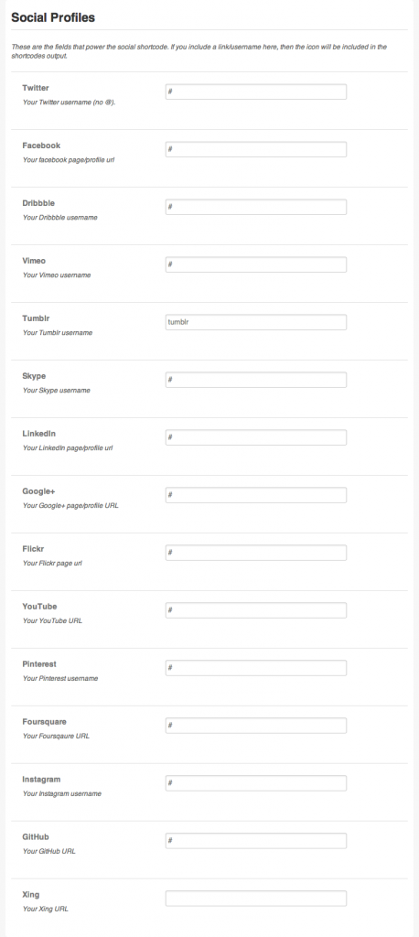Select the Google+ page URL field
The width and height of the screenshot is (419, 937).
click(256, 495)
